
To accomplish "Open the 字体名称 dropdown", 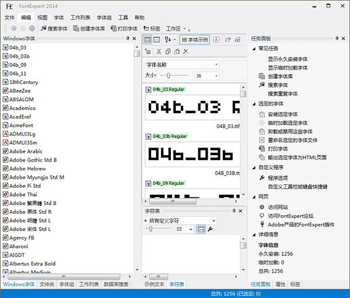I will tap(181, 64).
